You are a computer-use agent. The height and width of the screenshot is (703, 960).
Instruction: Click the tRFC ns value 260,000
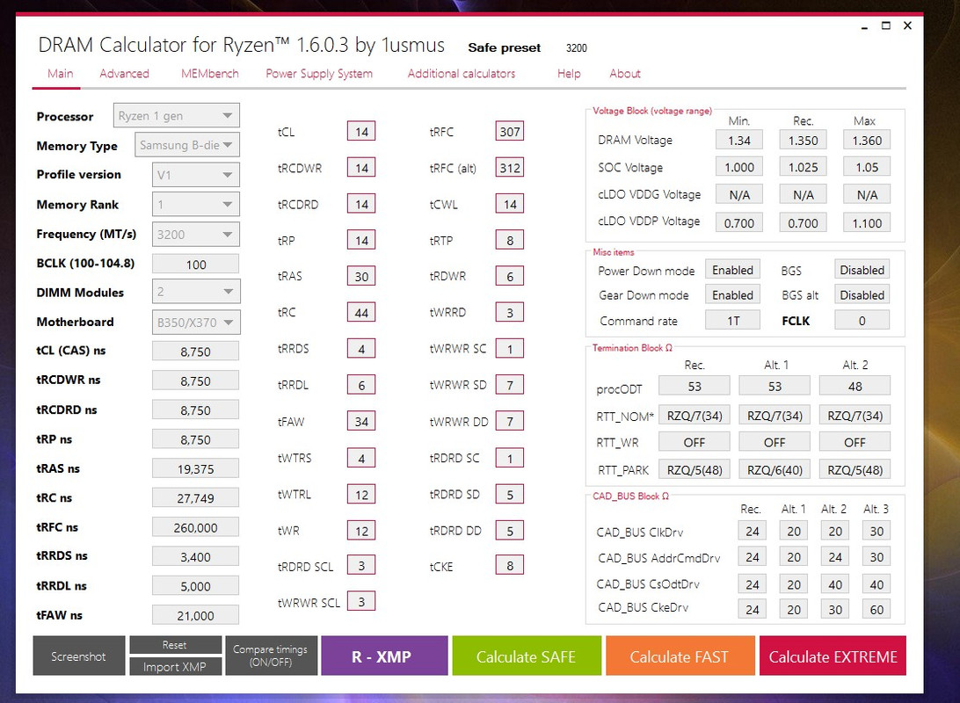pyautogui.click(x=195, y=527)
